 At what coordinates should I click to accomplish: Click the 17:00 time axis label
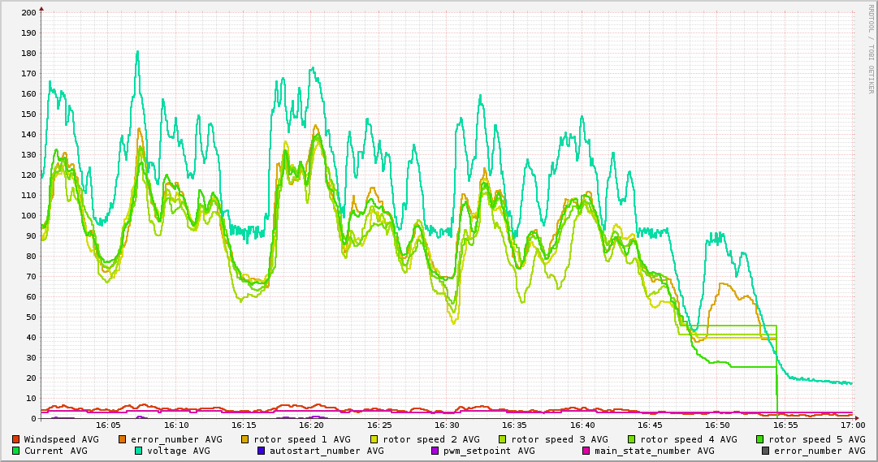(x=852, y=425)
